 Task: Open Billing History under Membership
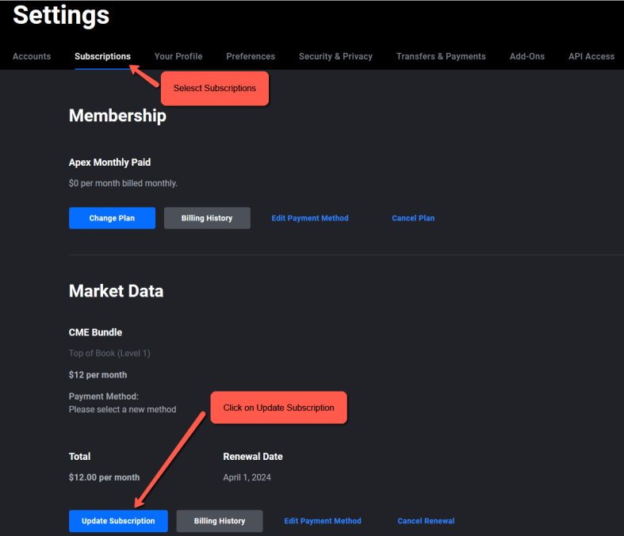click(x=207, y=218)
